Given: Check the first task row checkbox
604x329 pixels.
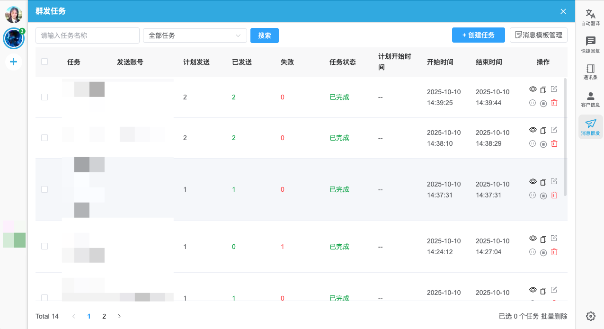Looking at the screenshot, I should [44, 97].
